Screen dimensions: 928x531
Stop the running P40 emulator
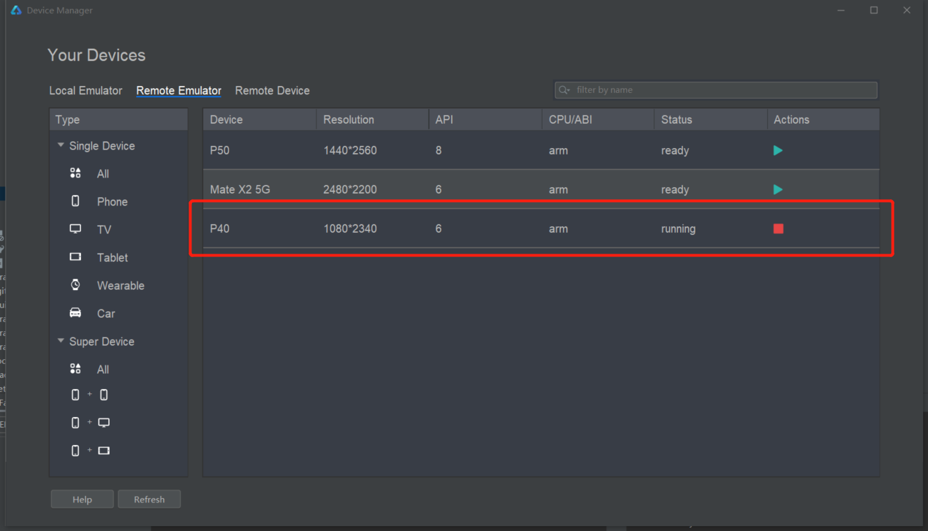tap(779, 228)
